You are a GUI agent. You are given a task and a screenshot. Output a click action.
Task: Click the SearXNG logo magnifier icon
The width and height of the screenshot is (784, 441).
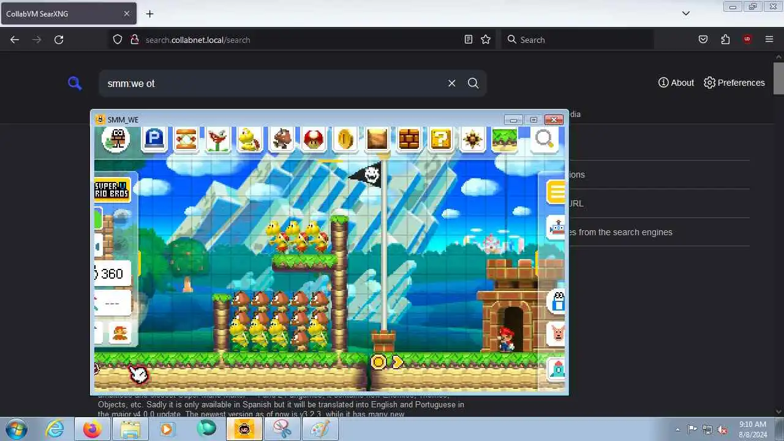coord(75,83)
